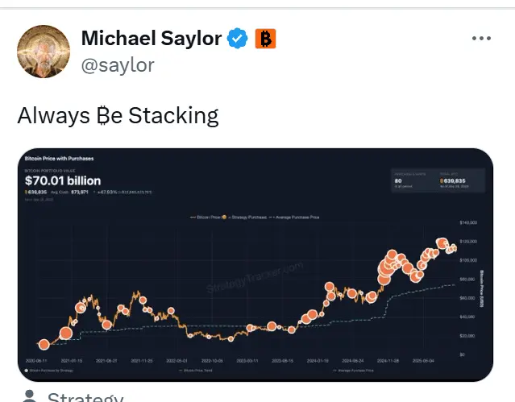Open the three-dot more options menu
Viewport: 515px width, 402px height.
click(481, 39)
